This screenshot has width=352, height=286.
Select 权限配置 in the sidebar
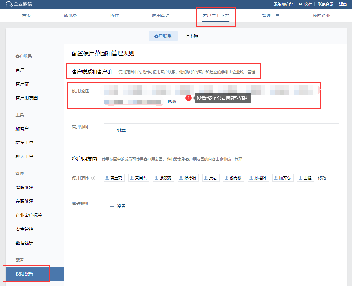point(25,274)
